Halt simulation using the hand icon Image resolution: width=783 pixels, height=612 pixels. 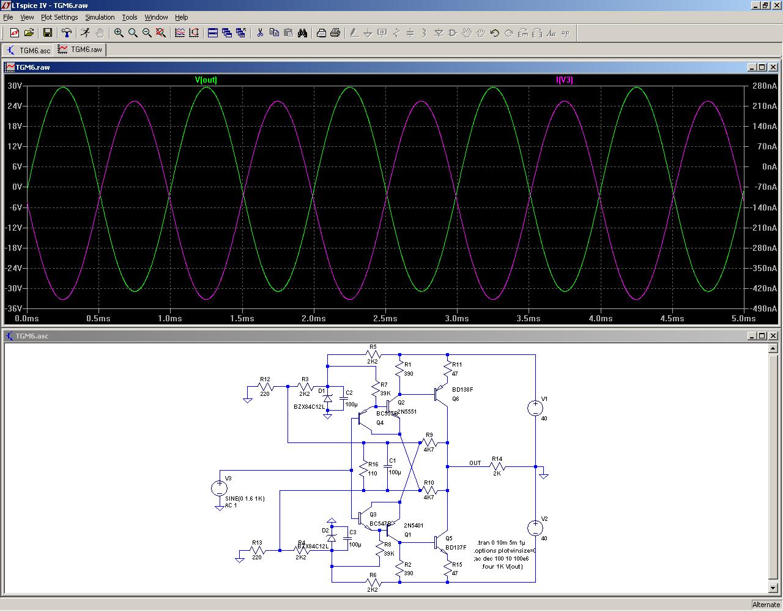point(99,33)
